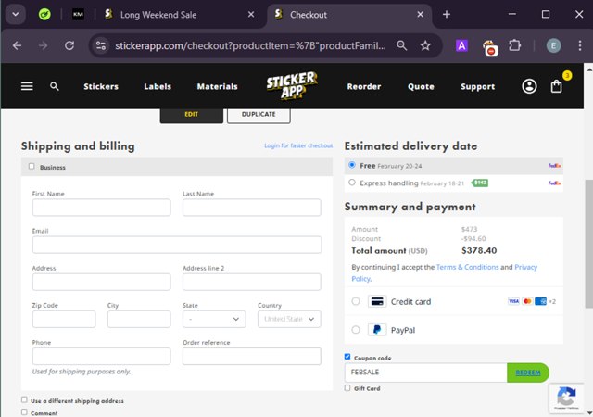
Task: Open the Country dropdown
Action: click(x=289, y=319)
